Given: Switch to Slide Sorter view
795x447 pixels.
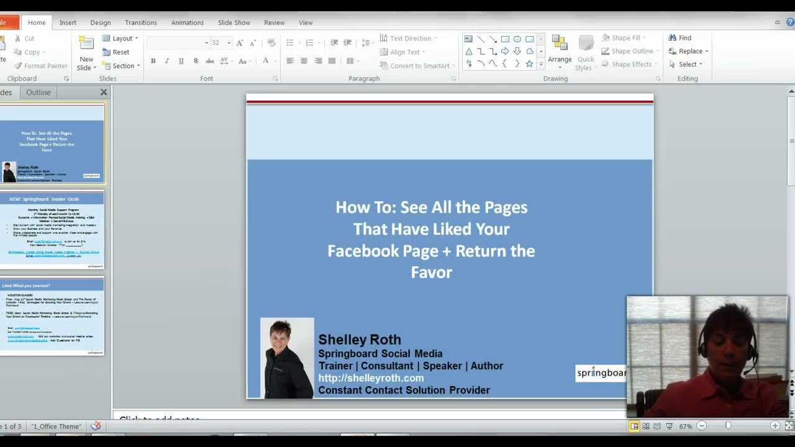Looking at the screenshot, I should coord(646,427).
